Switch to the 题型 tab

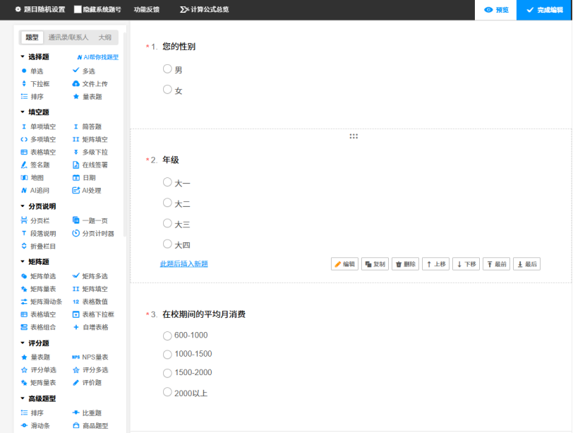pos(32,37)
